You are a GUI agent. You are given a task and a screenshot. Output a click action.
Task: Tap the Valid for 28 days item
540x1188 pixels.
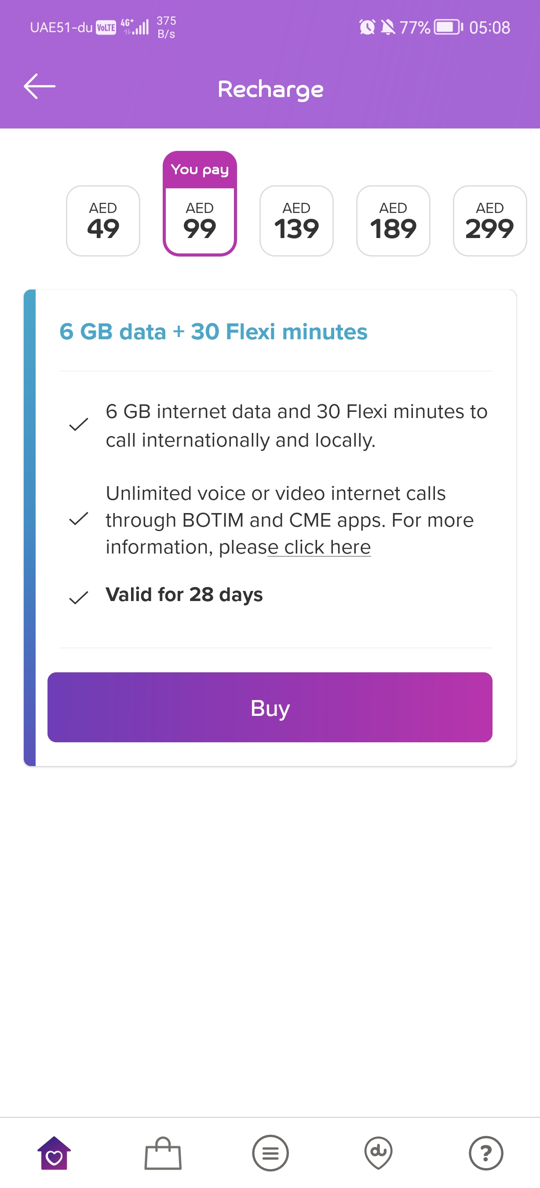point(184,594)
